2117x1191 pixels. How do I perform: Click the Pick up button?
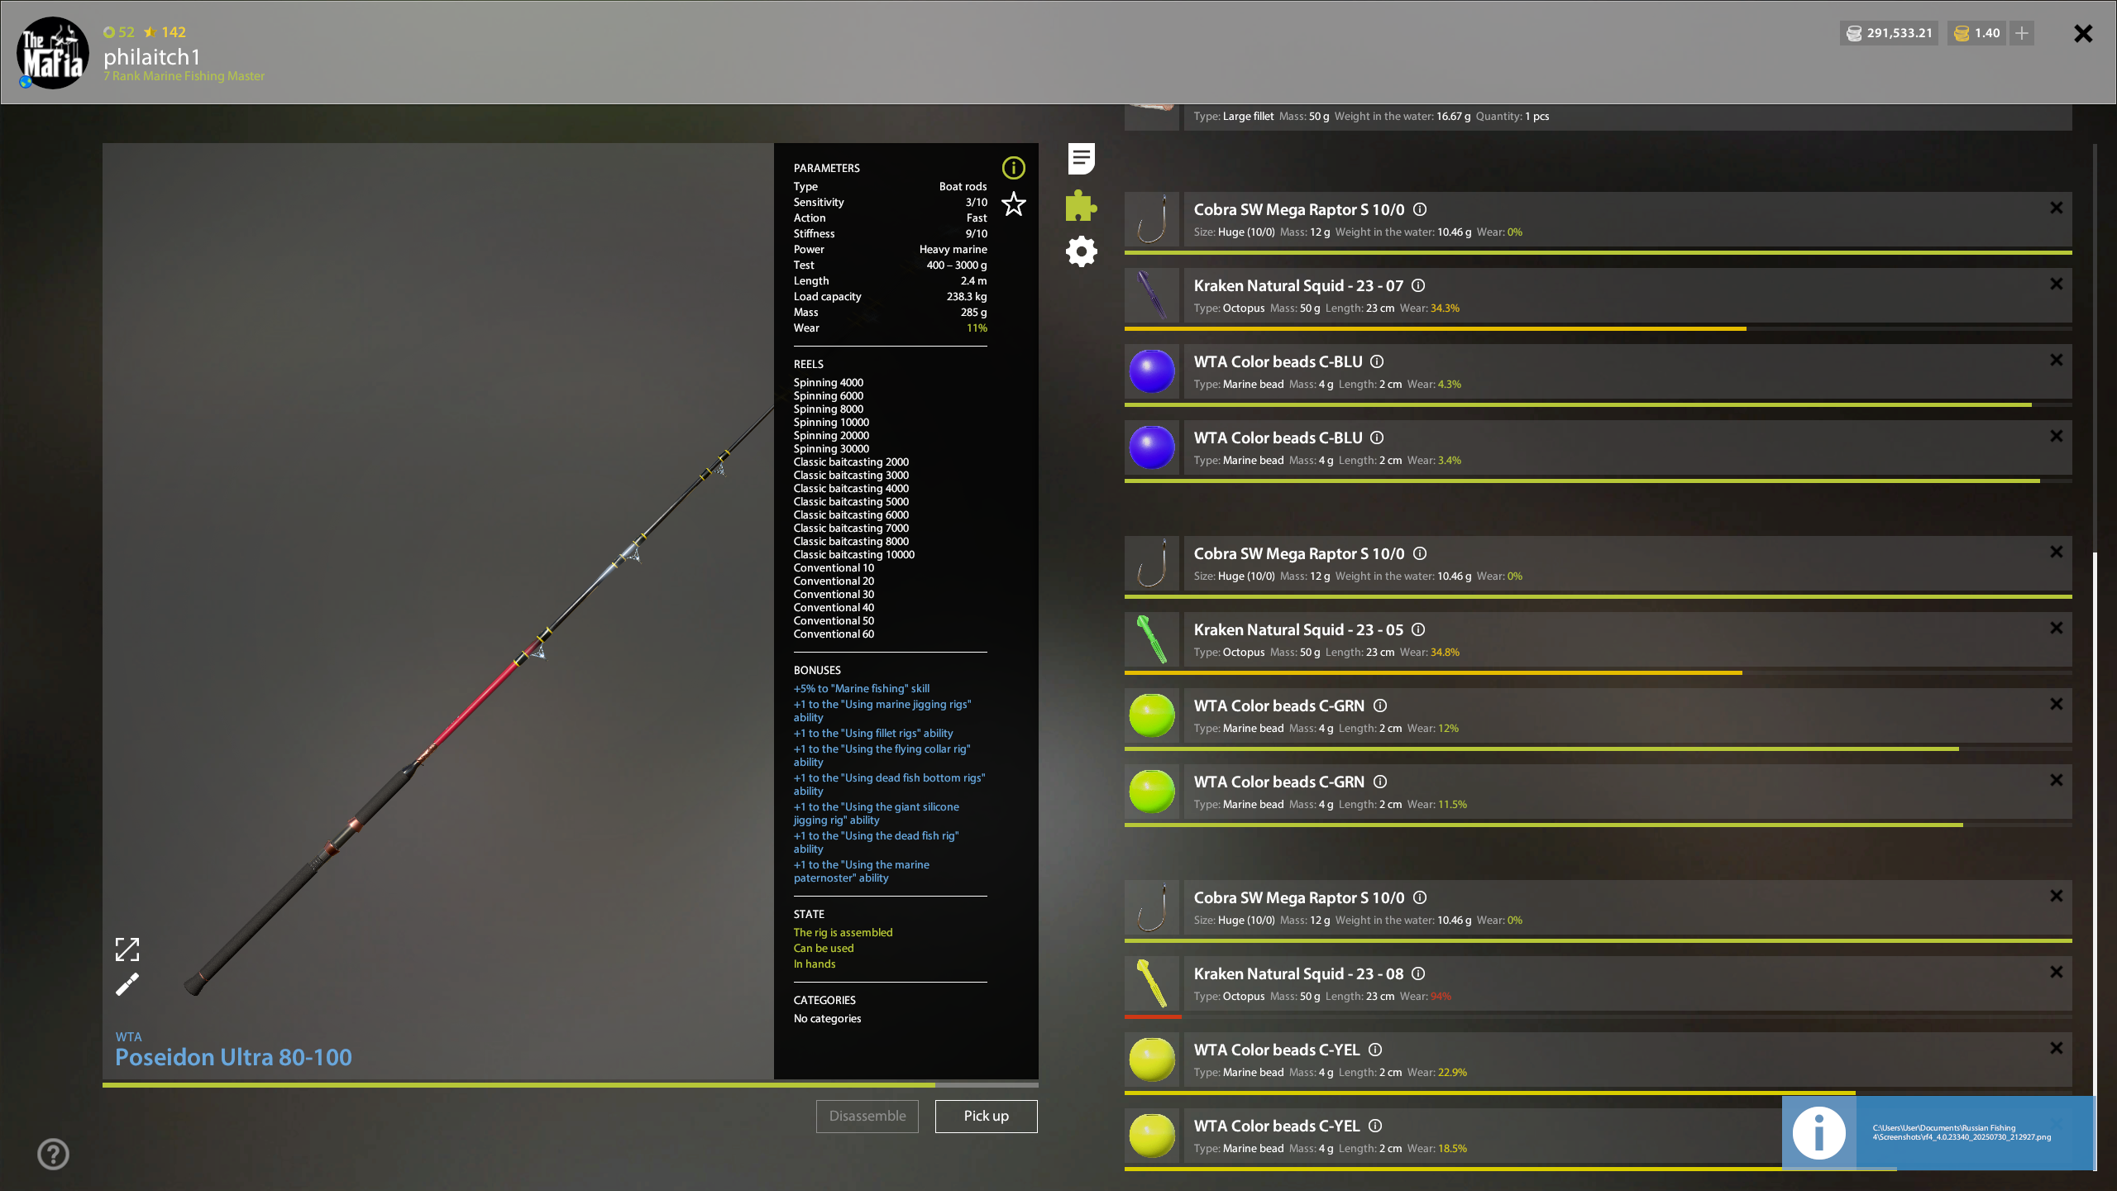tap(986, 1116)
